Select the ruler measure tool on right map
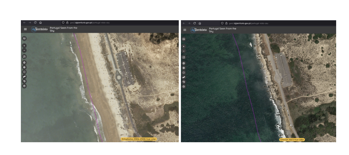The image size is (349, 155). pyautogui.click(x=184, y=77)
